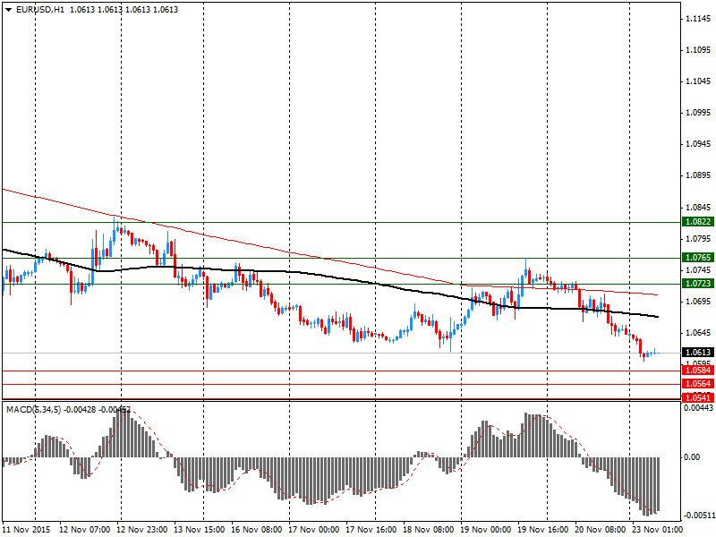Image resolution: width=716 pixels, height=537 pixels.
Task: Select the 1.0584 red support label
Action: point(698,371)
